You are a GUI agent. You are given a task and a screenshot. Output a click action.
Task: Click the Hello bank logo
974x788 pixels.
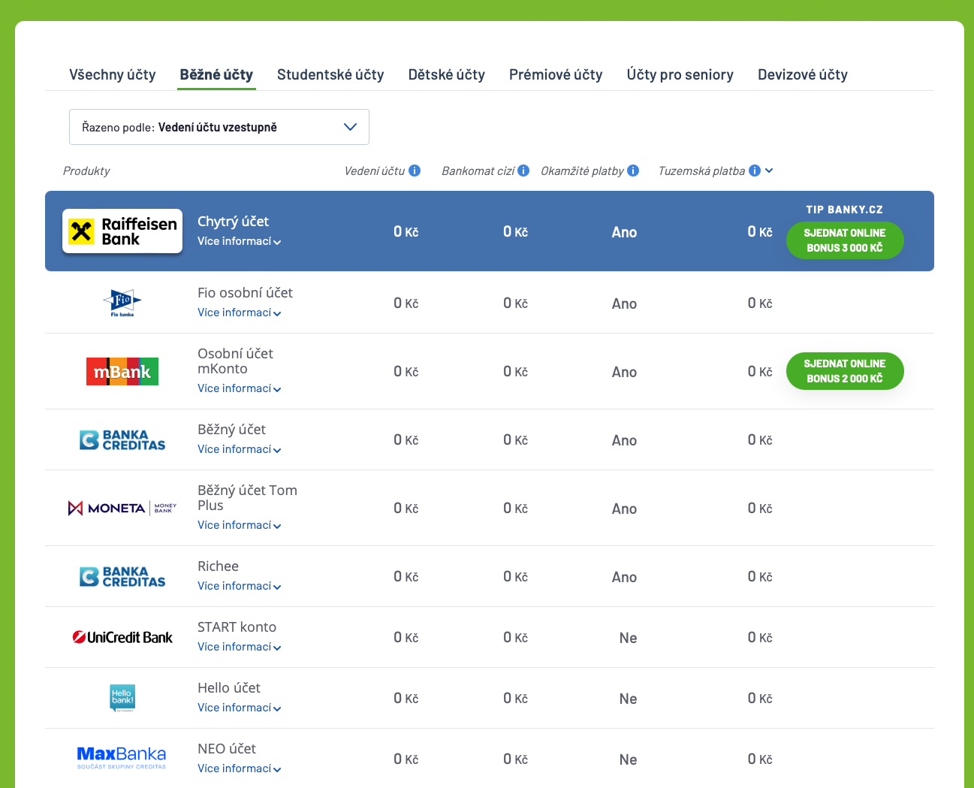click(122, 698)
